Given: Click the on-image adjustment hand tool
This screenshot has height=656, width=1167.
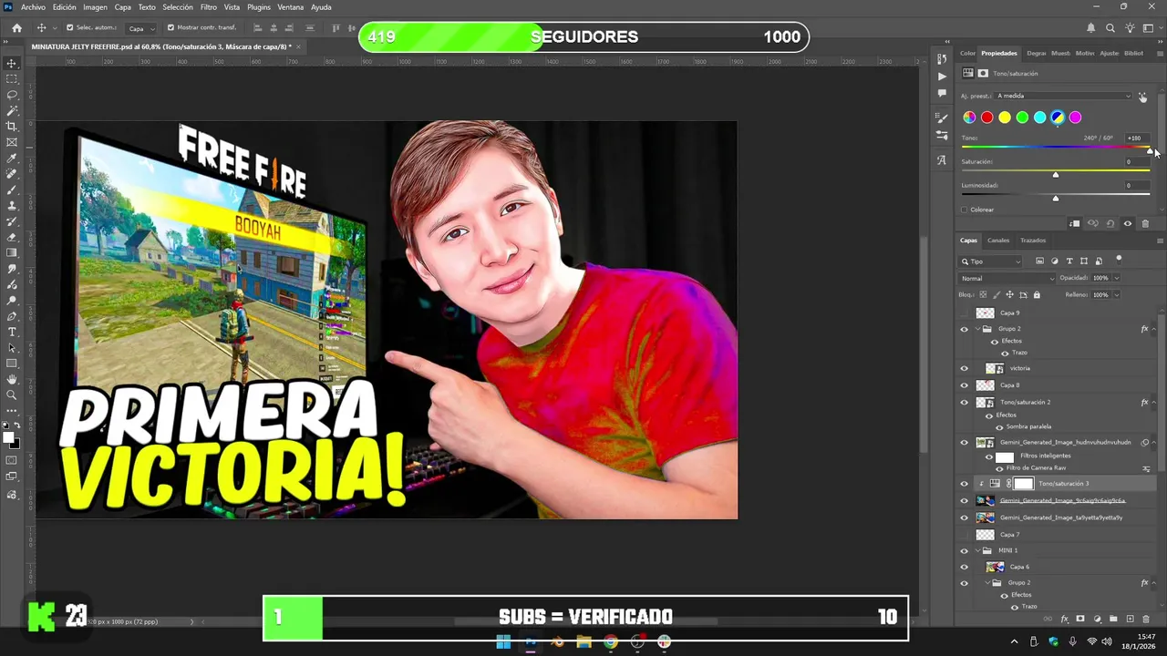Looking at the screenshot, I should [1142, 97].
